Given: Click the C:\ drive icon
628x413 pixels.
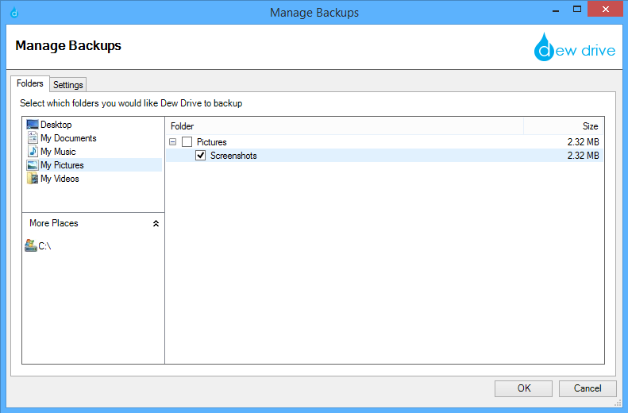Looking at the screenshot, I should [x=30, y=245].
